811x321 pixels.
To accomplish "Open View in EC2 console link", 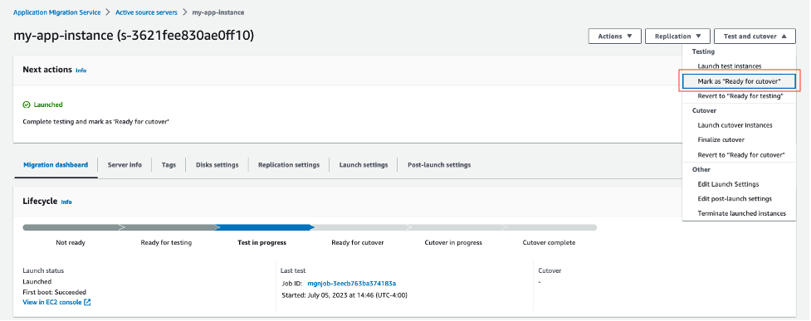I will [52, 303].
